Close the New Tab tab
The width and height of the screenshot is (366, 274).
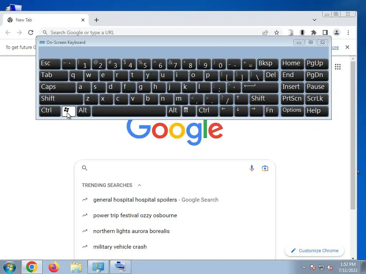[83, 20]
